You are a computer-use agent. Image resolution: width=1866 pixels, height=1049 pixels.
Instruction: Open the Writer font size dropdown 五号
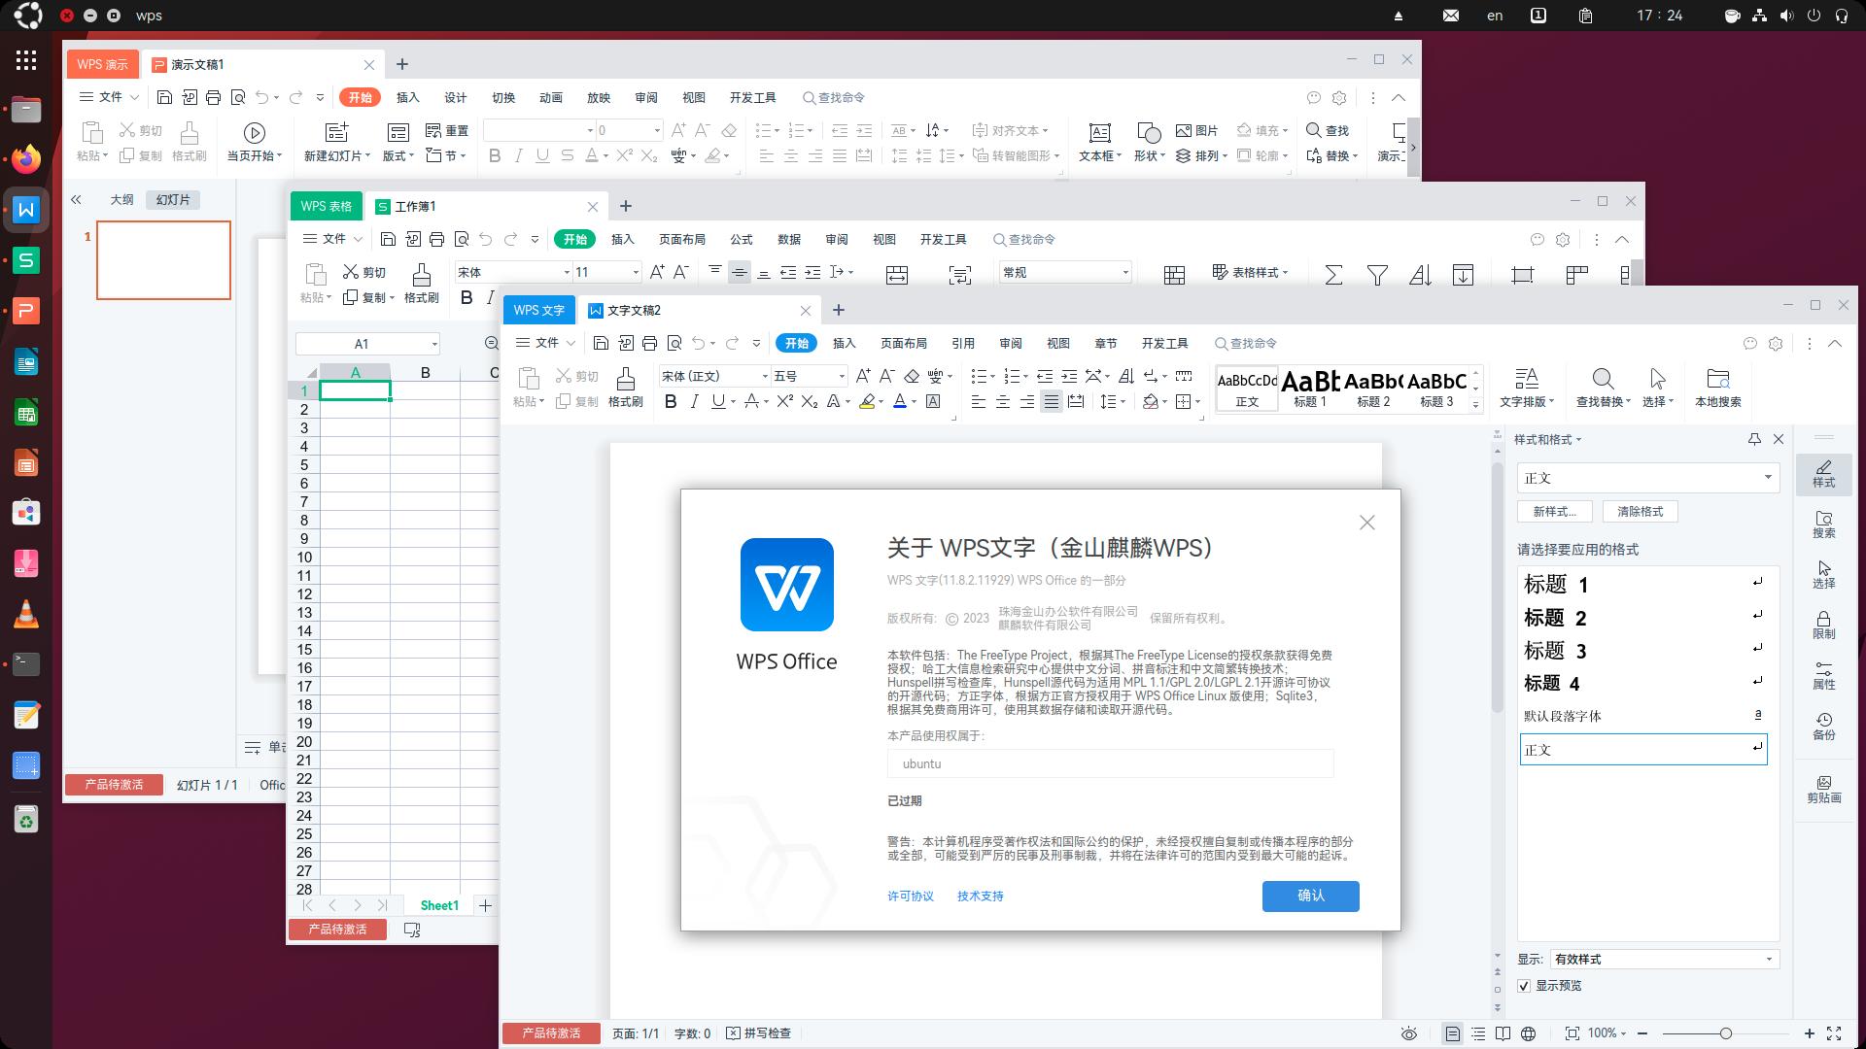pyautogui.click(x=841, y=376)
